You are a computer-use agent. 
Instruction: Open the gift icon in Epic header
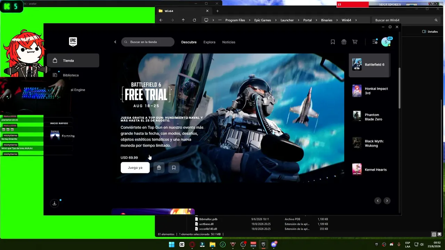(x=344, y=42)
